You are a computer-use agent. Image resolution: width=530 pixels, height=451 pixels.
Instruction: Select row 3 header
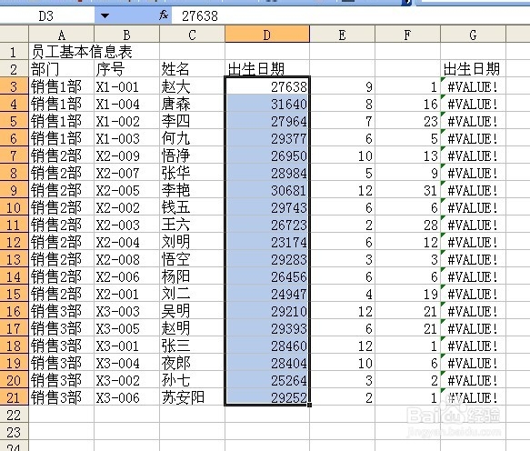click(14, 86)
